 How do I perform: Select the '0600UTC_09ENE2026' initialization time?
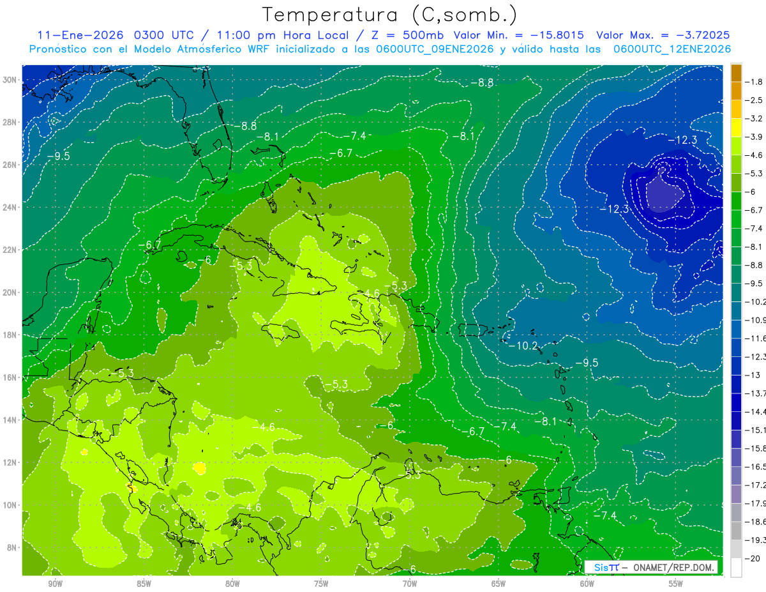(x=435, y=49)
